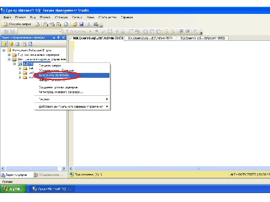Open the SQL editor toolbar options arrow

coord(201,33)
